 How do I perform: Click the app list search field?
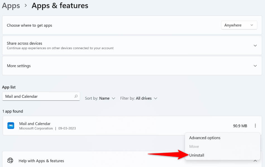point(38,96)
